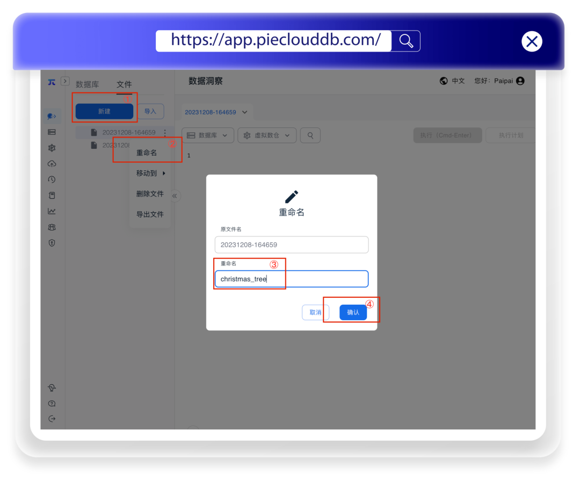The image size is (580, 482).
Task: Click line number 1 in editor
Action: tap(189, 155)
